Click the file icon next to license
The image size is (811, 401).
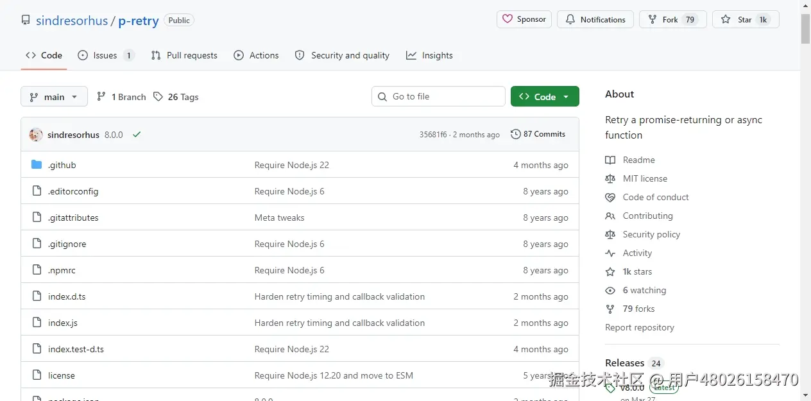pyautogui.click(x=37, y=375)
